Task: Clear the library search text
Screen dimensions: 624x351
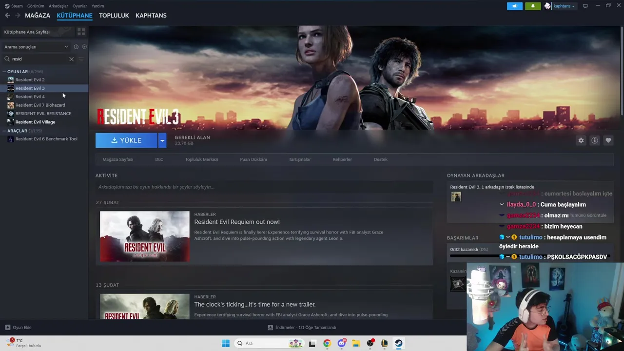Action: pyautogui.click(x=71, y=59)
